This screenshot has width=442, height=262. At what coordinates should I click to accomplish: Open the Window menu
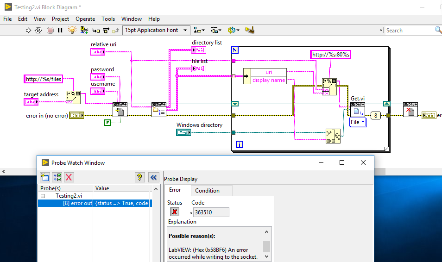(132, 19)
